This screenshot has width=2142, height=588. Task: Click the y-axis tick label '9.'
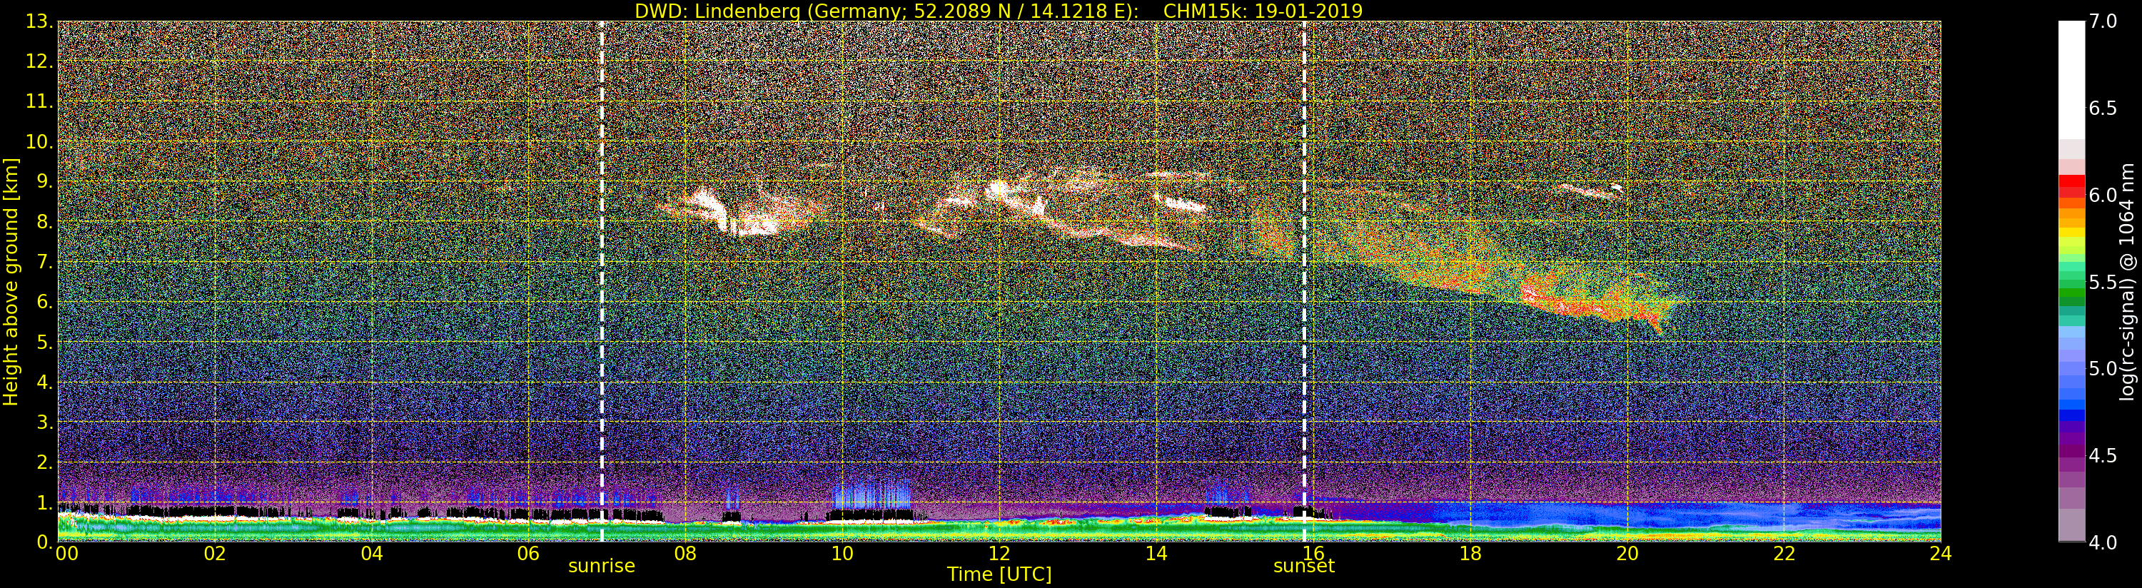pyautogui.click(x=44, y=181)
